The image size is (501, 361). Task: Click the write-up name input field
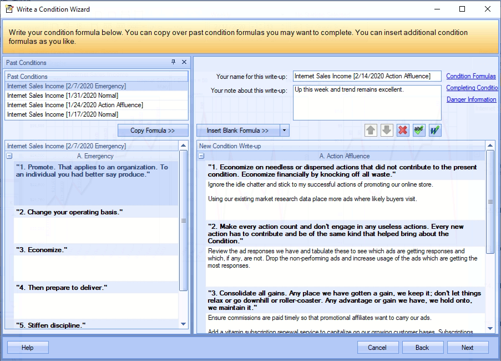367,76
